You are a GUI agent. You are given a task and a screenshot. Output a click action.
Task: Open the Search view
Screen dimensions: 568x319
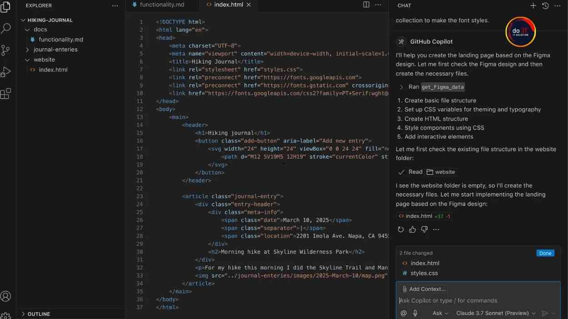(6, 28)
